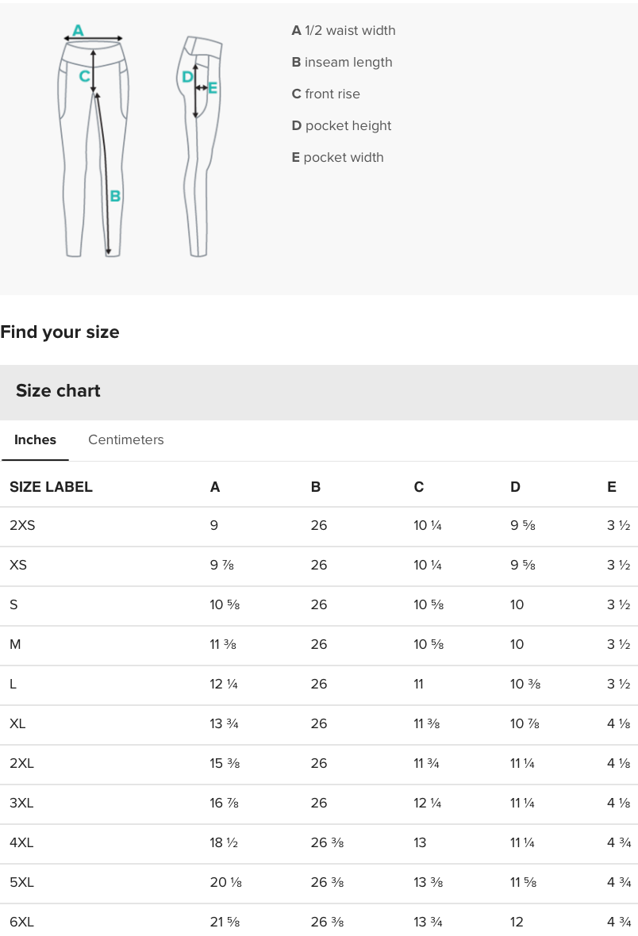Viewport: 638px width, 936px height.
Task: Select the E pocket width arrow on diagram
Action: 213,89
